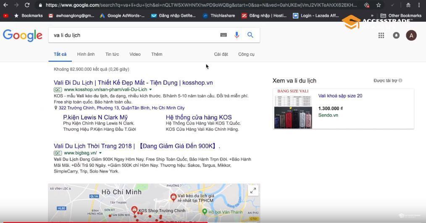
Task: Open the Vali Đi Du Lịch kosshop.vn ad
Action: 133,83
